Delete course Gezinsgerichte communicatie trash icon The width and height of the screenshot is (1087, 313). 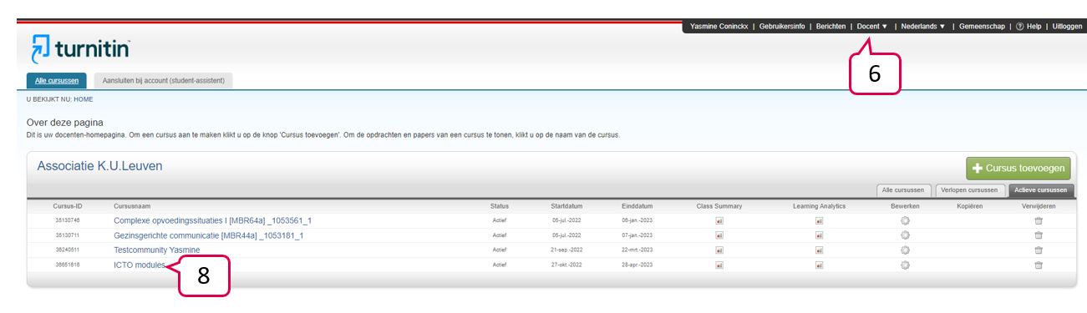(1039, 235)
